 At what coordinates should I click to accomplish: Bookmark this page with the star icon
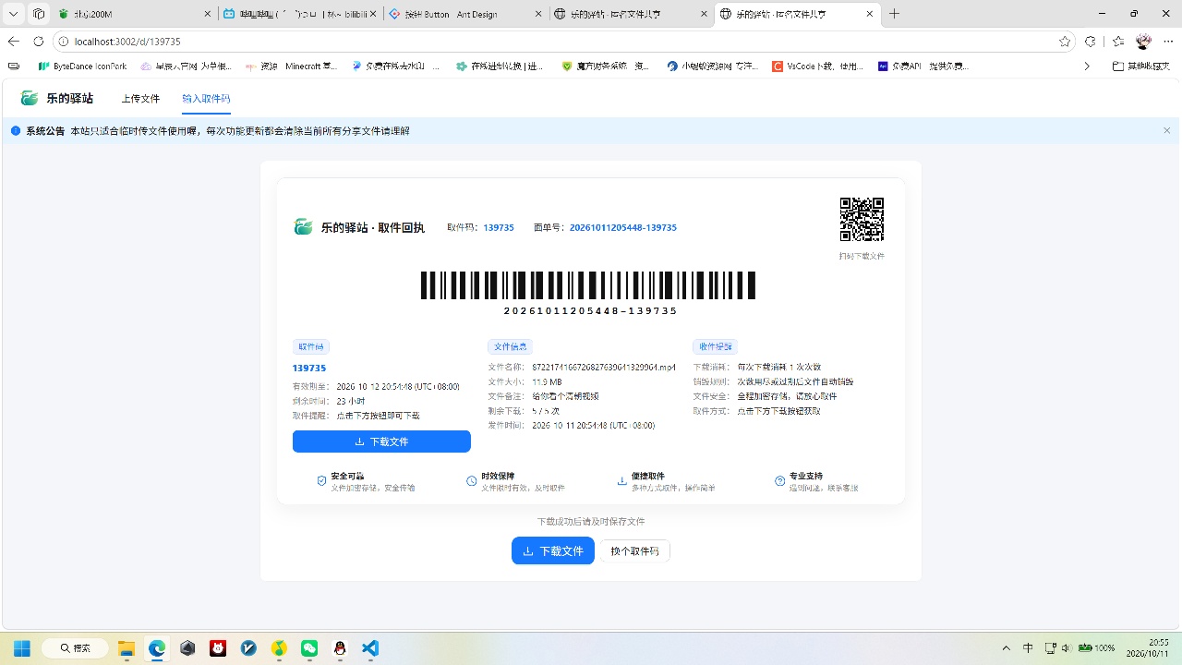coord(1065,42)
